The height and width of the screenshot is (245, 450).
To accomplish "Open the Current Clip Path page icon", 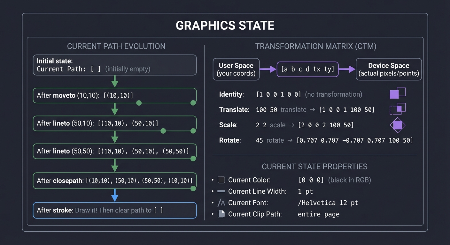I will pyautogui.click(x=221, y=214).
